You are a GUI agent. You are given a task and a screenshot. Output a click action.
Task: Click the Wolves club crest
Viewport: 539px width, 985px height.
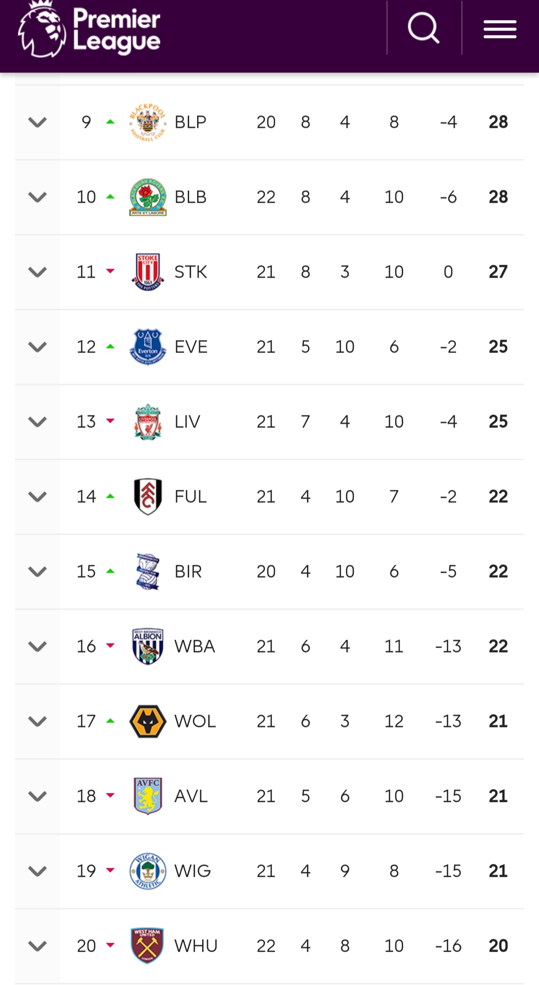pyautogui.click(x=148, y=721)
